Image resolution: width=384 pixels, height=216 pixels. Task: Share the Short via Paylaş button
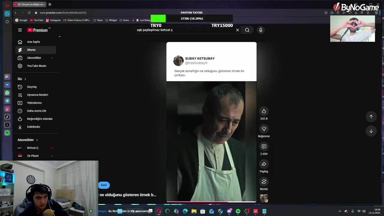click(264, 164)
